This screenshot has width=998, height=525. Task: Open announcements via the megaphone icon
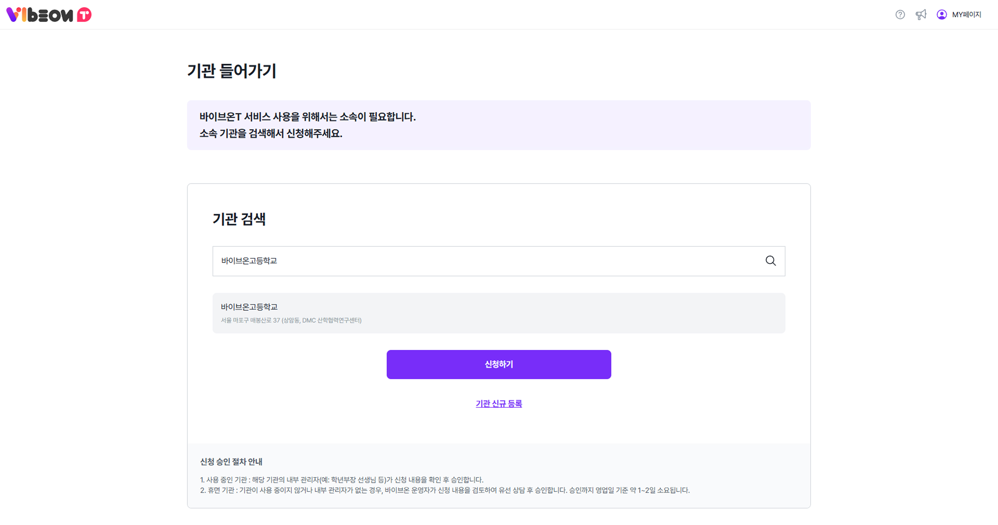coord(921,15)
